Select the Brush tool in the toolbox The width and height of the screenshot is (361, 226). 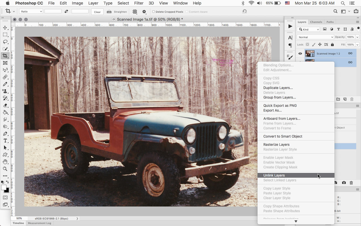pyautogui.click(x=5, y=84)
